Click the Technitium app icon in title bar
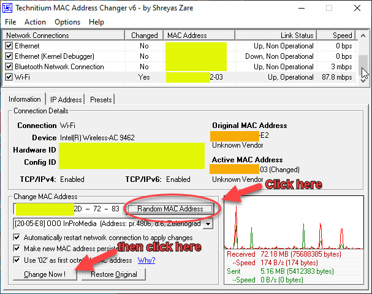Viewport: 372px width, 294px height. 7,8
